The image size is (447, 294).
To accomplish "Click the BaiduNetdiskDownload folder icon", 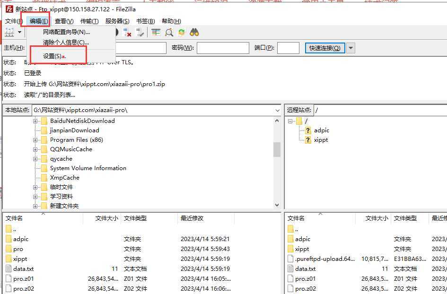I will click(44, 121).
